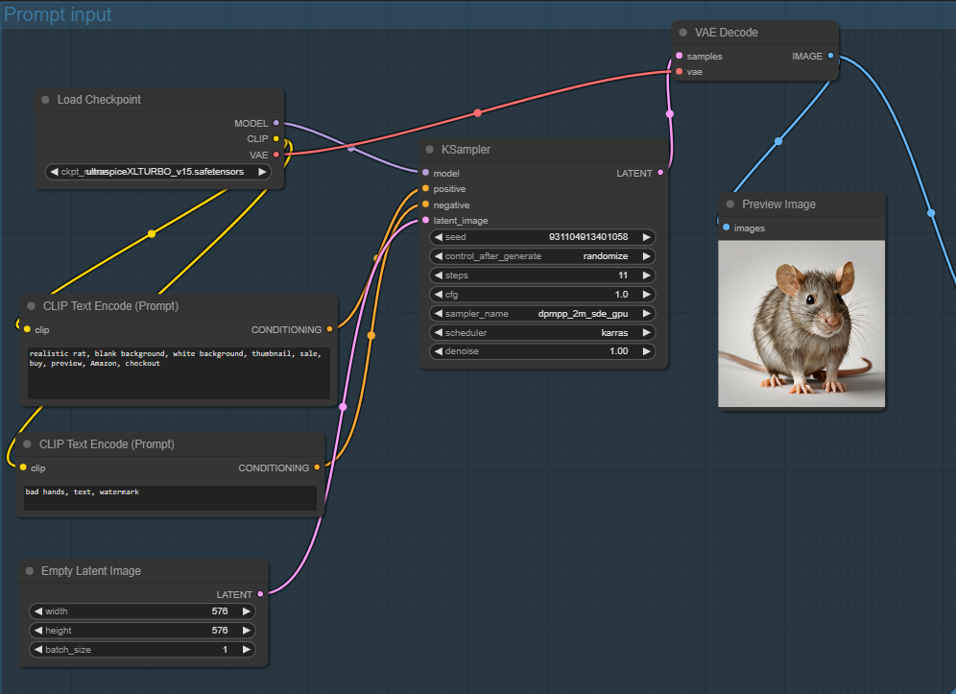Click the cfg slider field showing 1.0
The image size is (956, 694).
tap(542, 294)
